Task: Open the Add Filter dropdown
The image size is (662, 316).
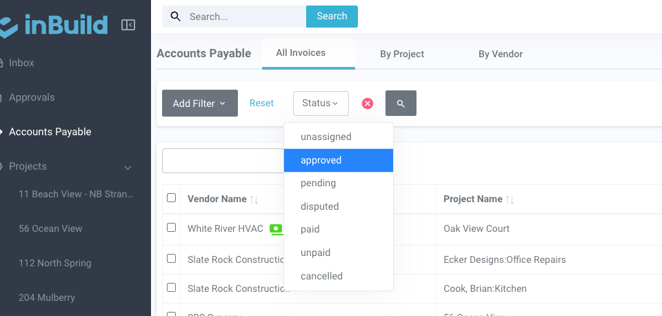Action: (x=199, y=103)
